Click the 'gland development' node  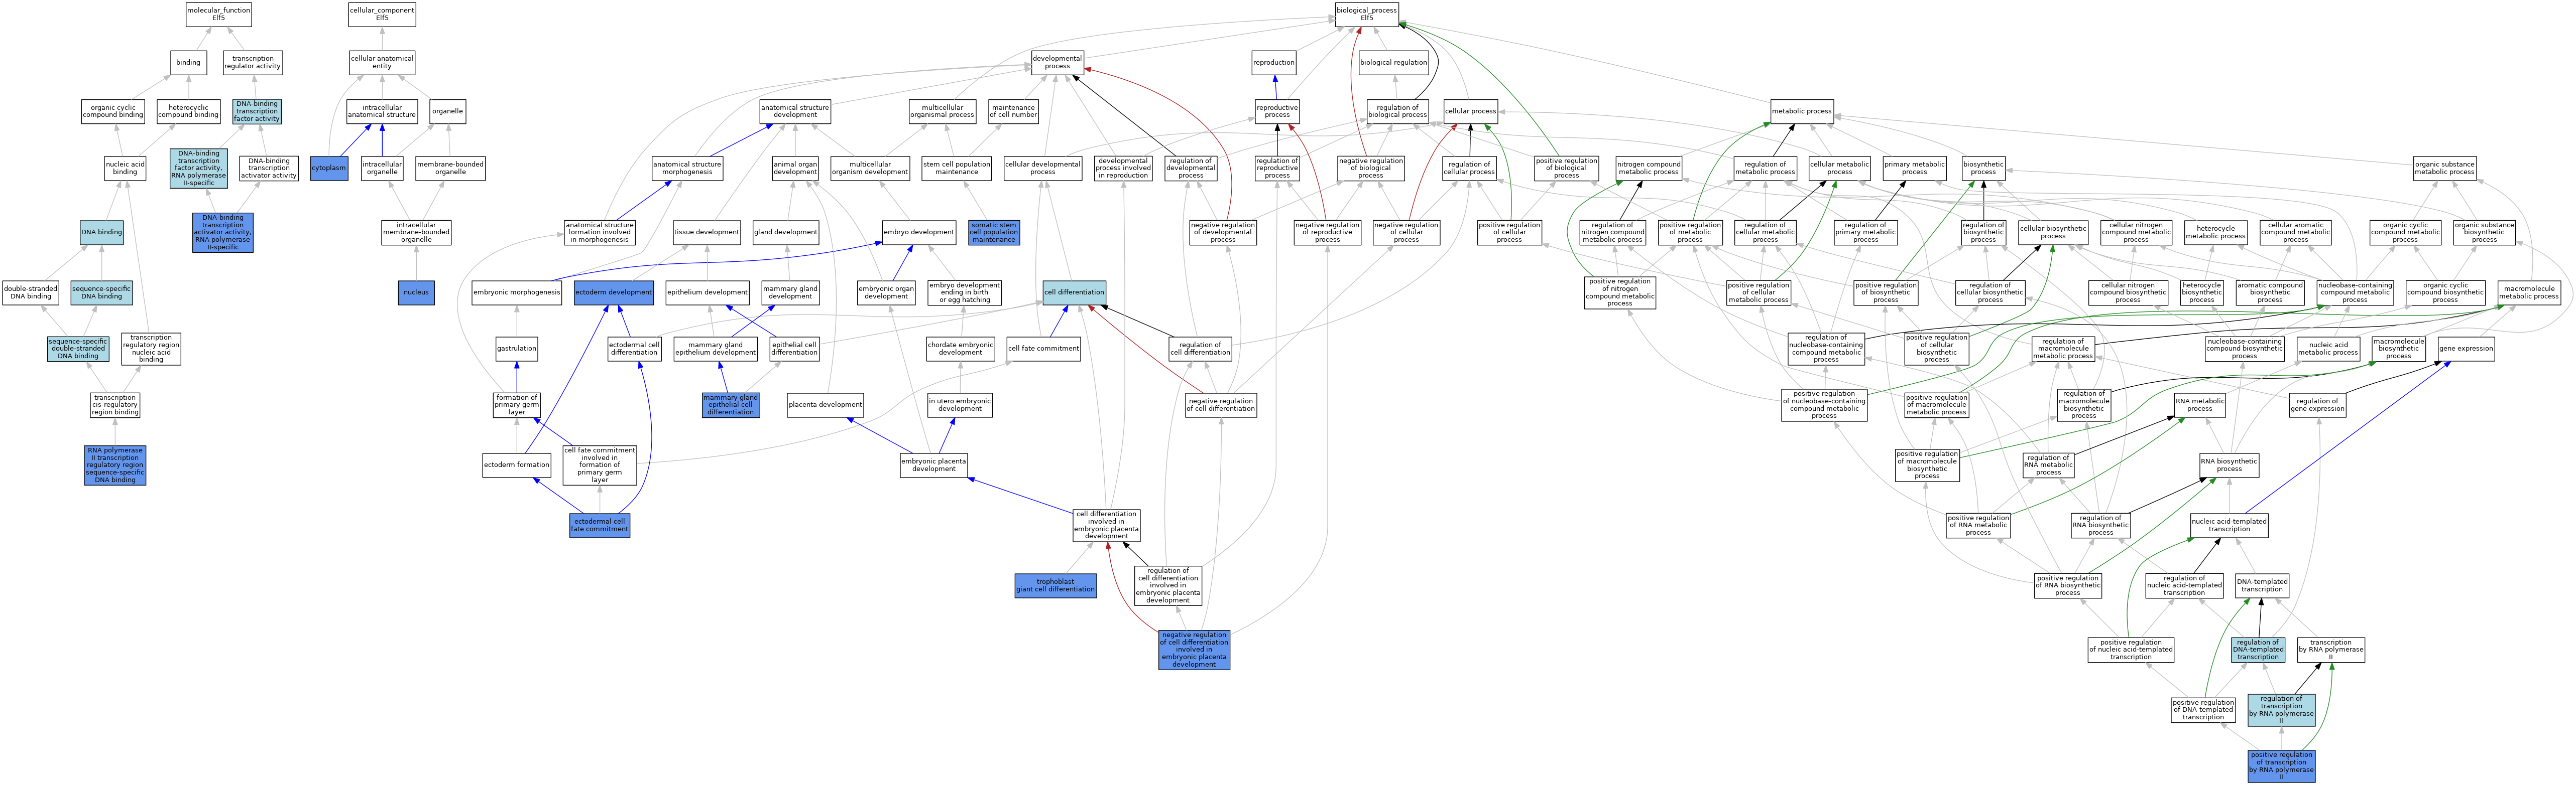coord(786,233)
